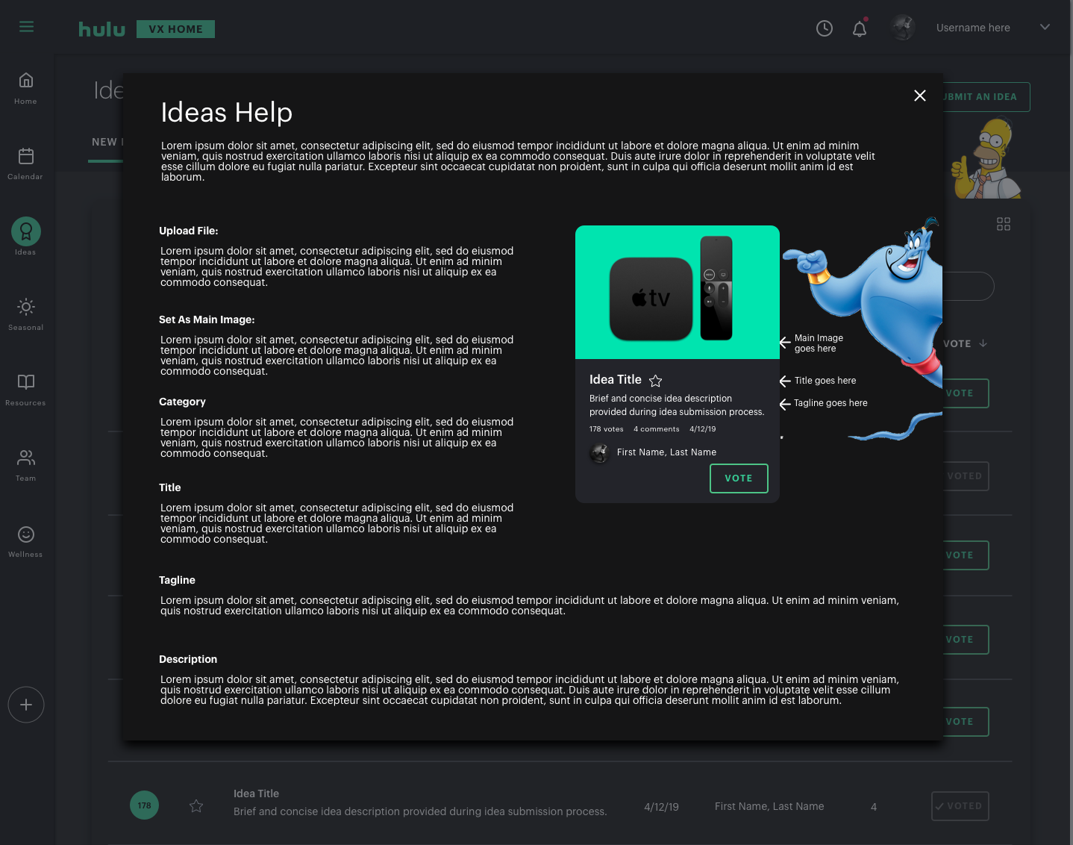
Task: Click the VOTED button in bottom row
Action: point(960,806)
